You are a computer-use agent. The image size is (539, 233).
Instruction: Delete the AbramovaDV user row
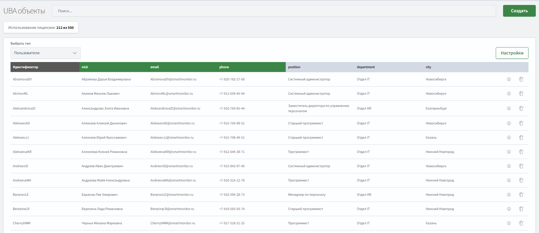coord(521,79)
